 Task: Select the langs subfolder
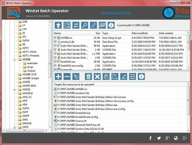(x=30, y=67)
